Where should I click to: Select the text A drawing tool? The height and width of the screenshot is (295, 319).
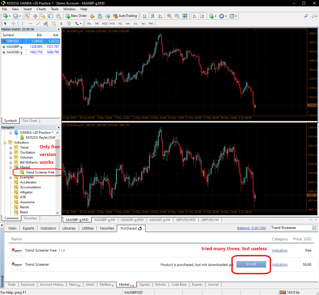[61, 23]
